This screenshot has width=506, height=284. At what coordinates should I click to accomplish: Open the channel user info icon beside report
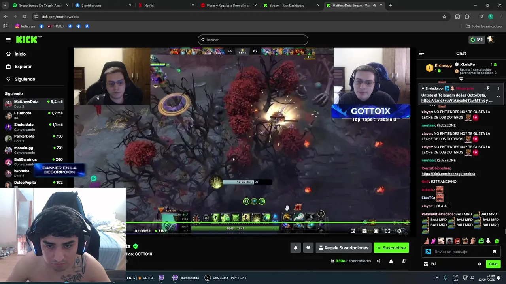click(404, 261)
